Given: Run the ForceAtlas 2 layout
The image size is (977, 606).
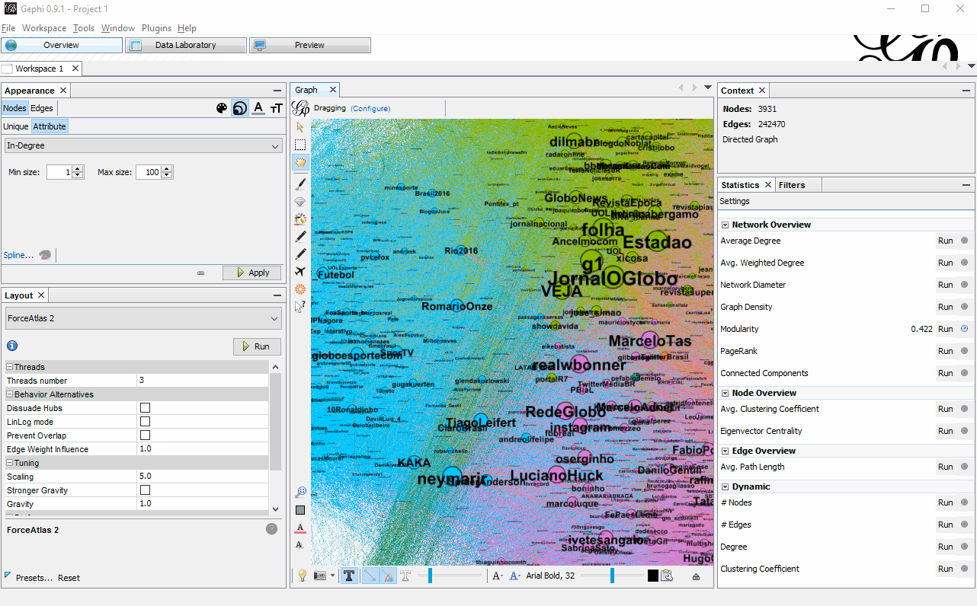Looking at the screenshot, I should (x=257, y=346).
